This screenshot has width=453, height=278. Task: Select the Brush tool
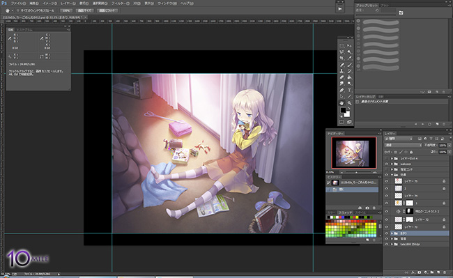point(349,65)
